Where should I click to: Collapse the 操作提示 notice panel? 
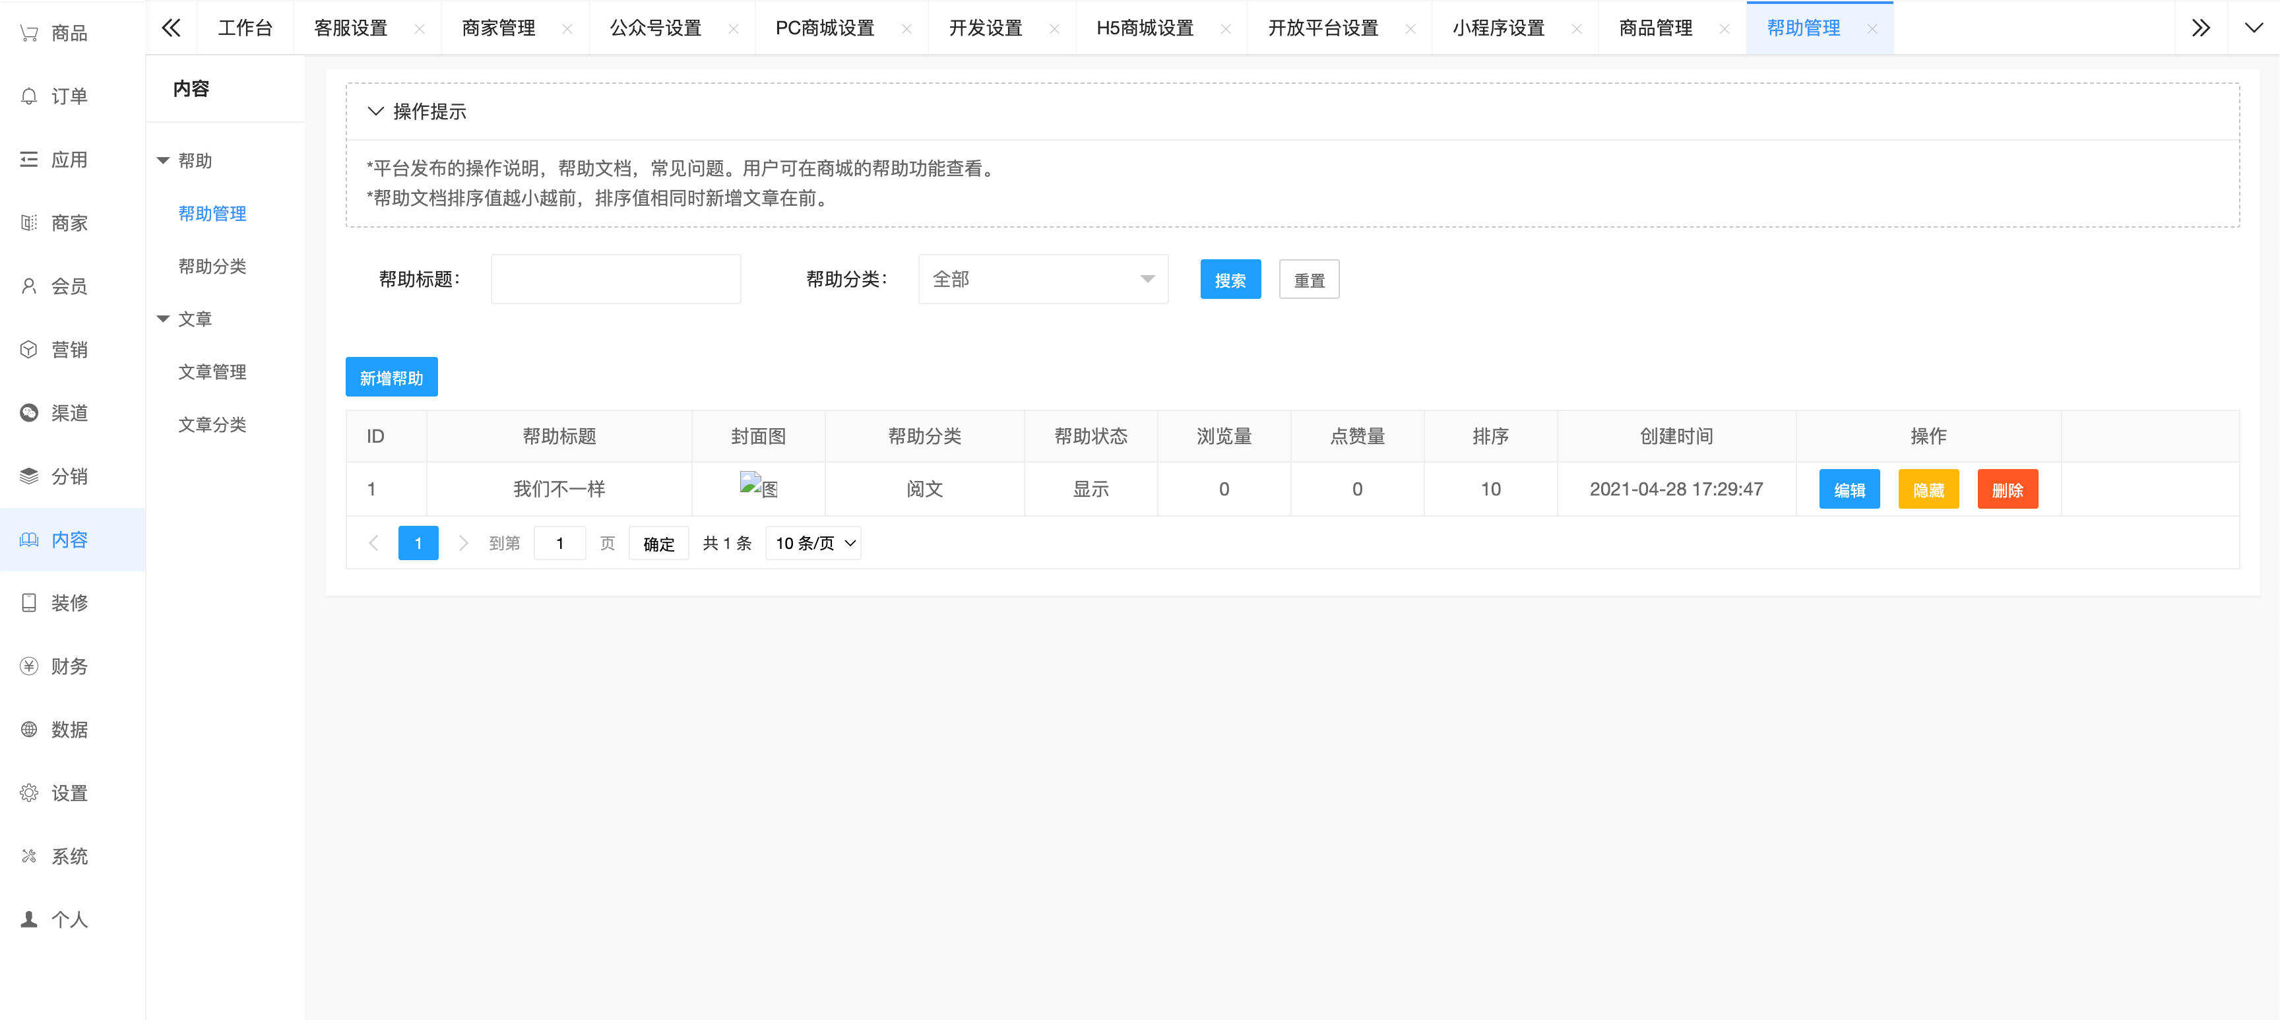[x=375, y=112]
